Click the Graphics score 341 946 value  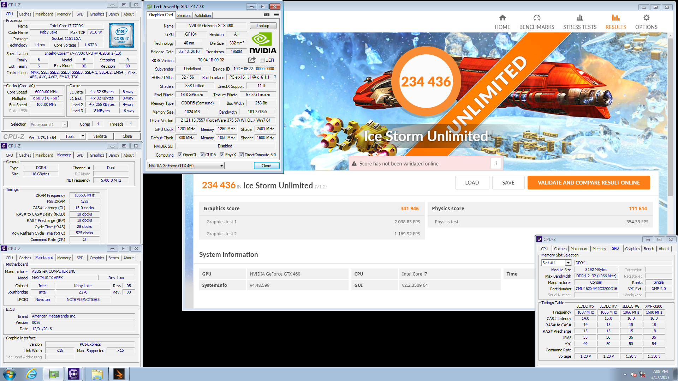click(x=409, y=208)
